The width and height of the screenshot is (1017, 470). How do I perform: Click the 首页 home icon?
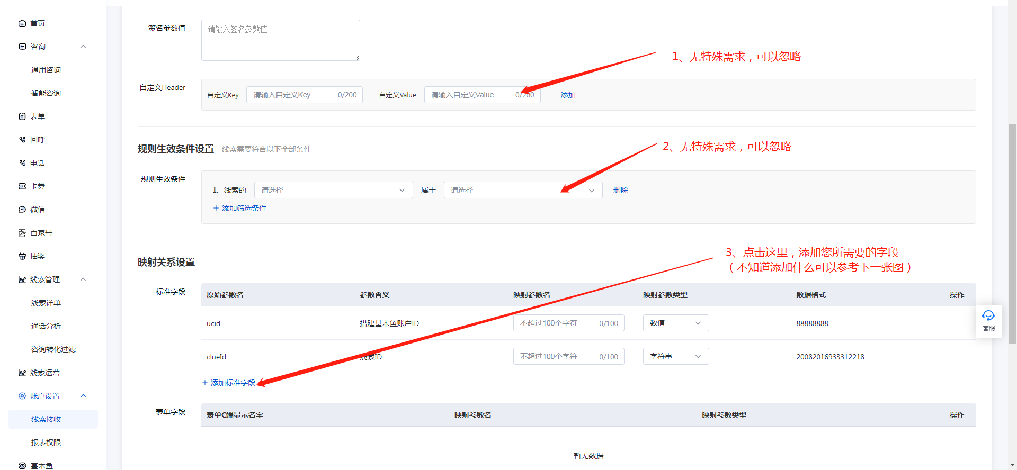(x=22, y=23)
